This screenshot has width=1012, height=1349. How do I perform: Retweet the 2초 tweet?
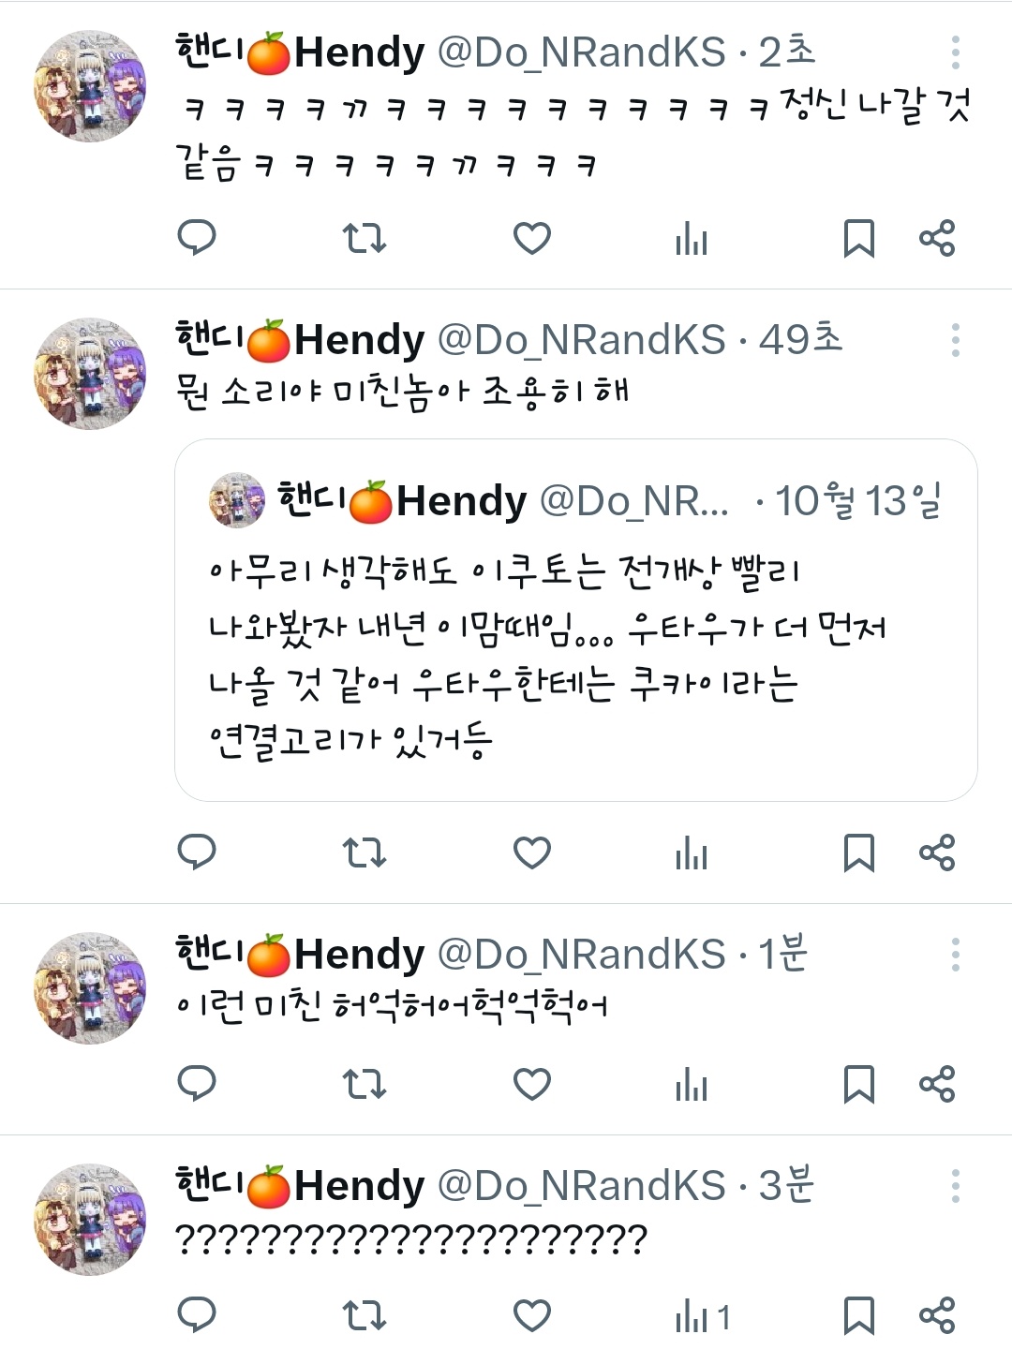tap(364, 238)
